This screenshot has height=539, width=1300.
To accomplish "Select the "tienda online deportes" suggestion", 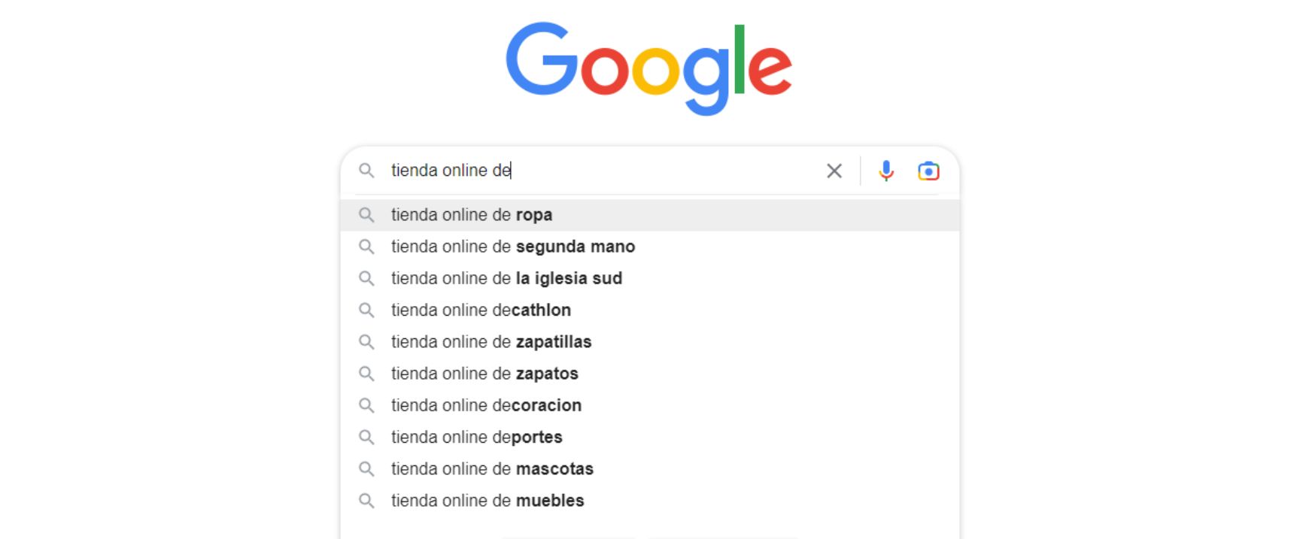I will tap(476, 437).
